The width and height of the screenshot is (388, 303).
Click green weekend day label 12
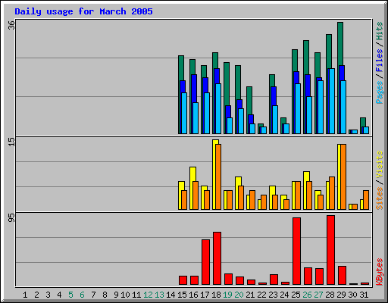148,295
